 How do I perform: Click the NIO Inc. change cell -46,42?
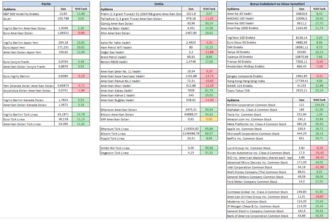[x=319, y=157]
